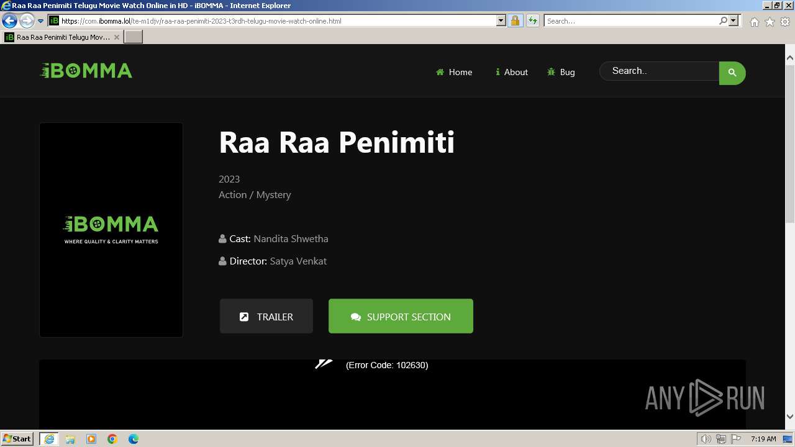The width and height of the screenshot is (795, 447).
Task: Open the About navigation link
Action: coord(511,72)
